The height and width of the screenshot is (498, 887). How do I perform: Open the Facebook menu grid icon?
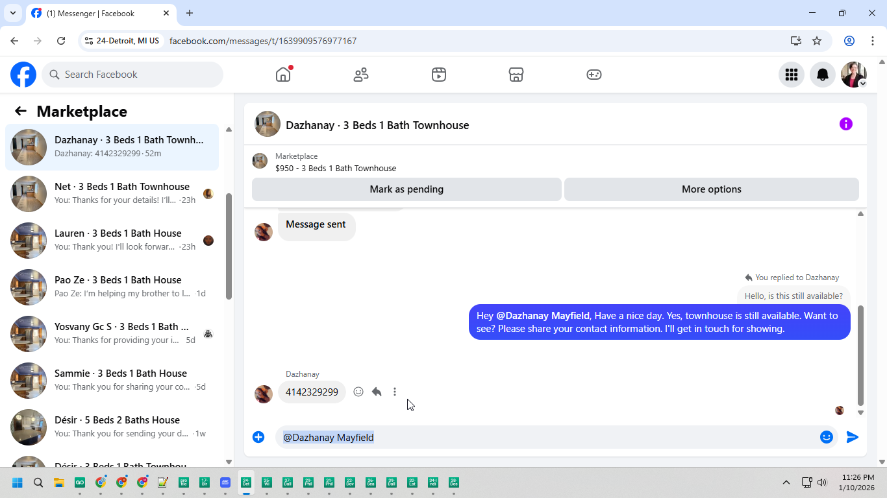(x=792, y=75)
